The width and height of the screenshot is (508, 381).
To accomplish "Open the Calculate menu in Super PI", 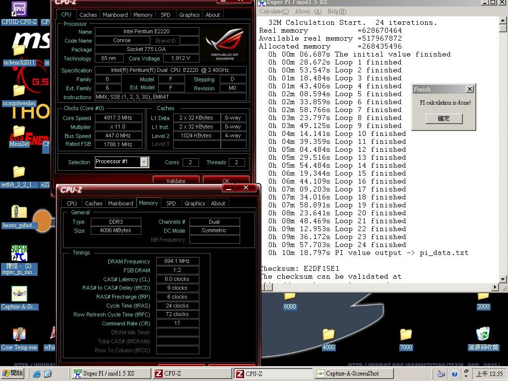I will point(274,11).
